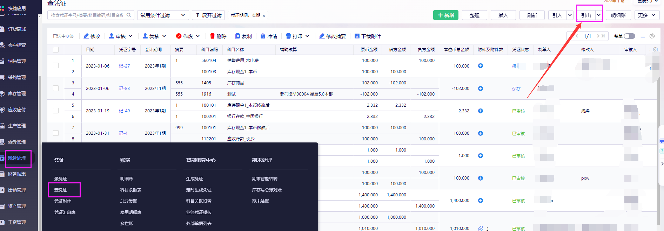Open the 常用条件过滤 dropdown
664x231 pixels.
(163, 15)
